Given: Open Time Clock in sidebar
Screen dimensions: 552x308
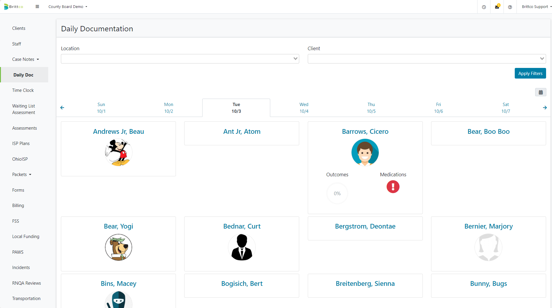Looking at the screenshot, I should click(x=23, y=90).
